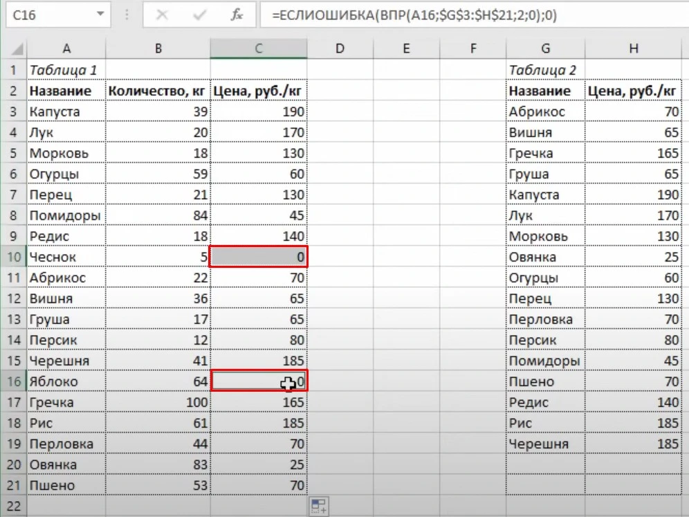The width and height of the screenshot is (689, 517).
Task: Select column H header
Action: coord(632,48)
